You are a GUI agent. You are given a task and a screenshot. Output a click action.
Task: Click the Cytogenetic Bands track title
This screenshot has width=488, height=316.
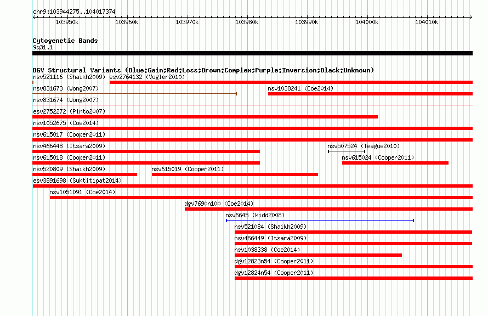tap(65, 41)
